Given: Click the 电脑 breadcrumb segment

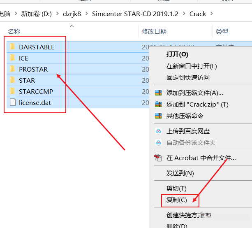Looking at the screenshot, I should coord(5,14).
